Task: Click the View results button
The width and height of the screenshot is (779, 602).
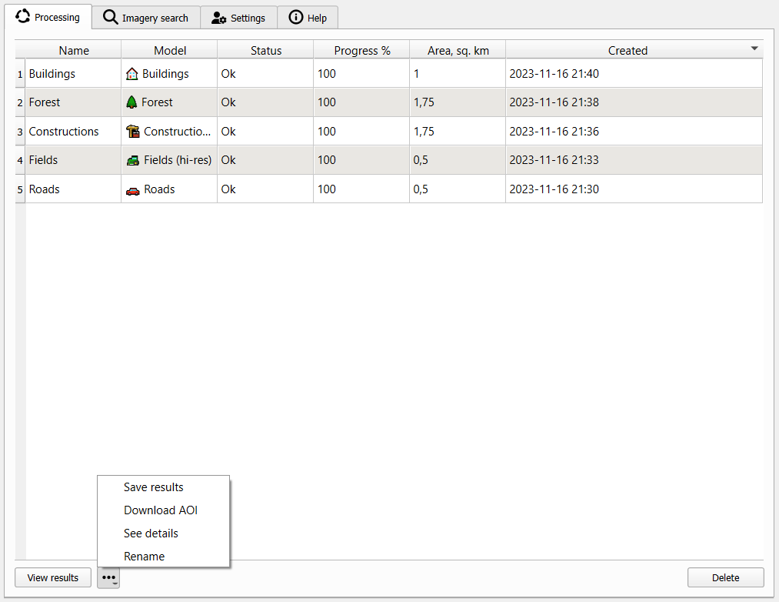Action: [53, 577]
